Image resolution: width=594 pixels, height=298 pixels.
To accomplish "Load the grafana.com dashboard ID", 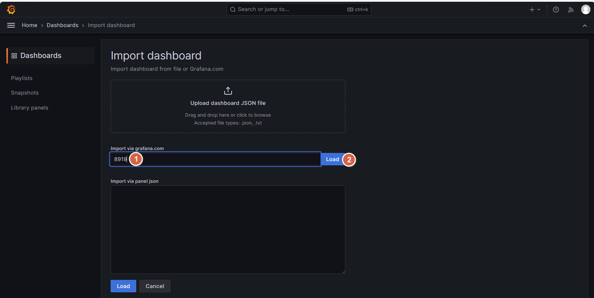I will (333, 159).
